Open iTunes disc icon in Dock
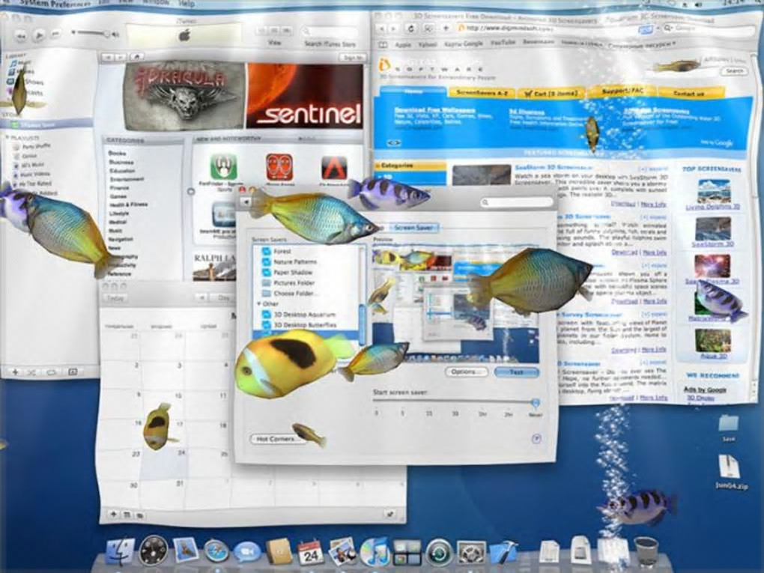 click(x=375, y=551)
